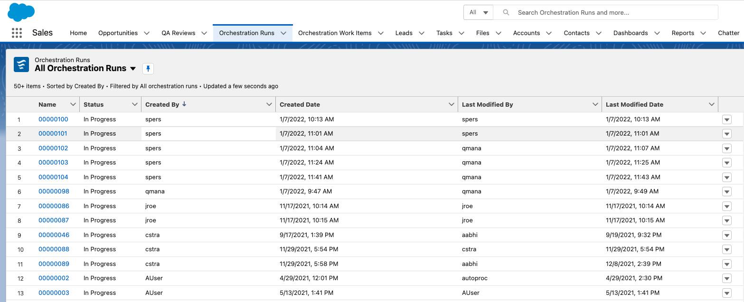Open orchestration run 00000046 link

coord(54,235)
